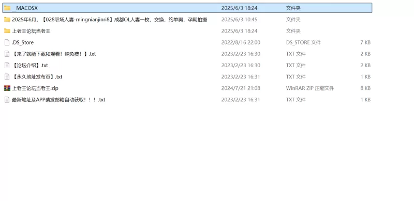Select the file 【永久地址发布页】.txt

[x=37, y=77]
